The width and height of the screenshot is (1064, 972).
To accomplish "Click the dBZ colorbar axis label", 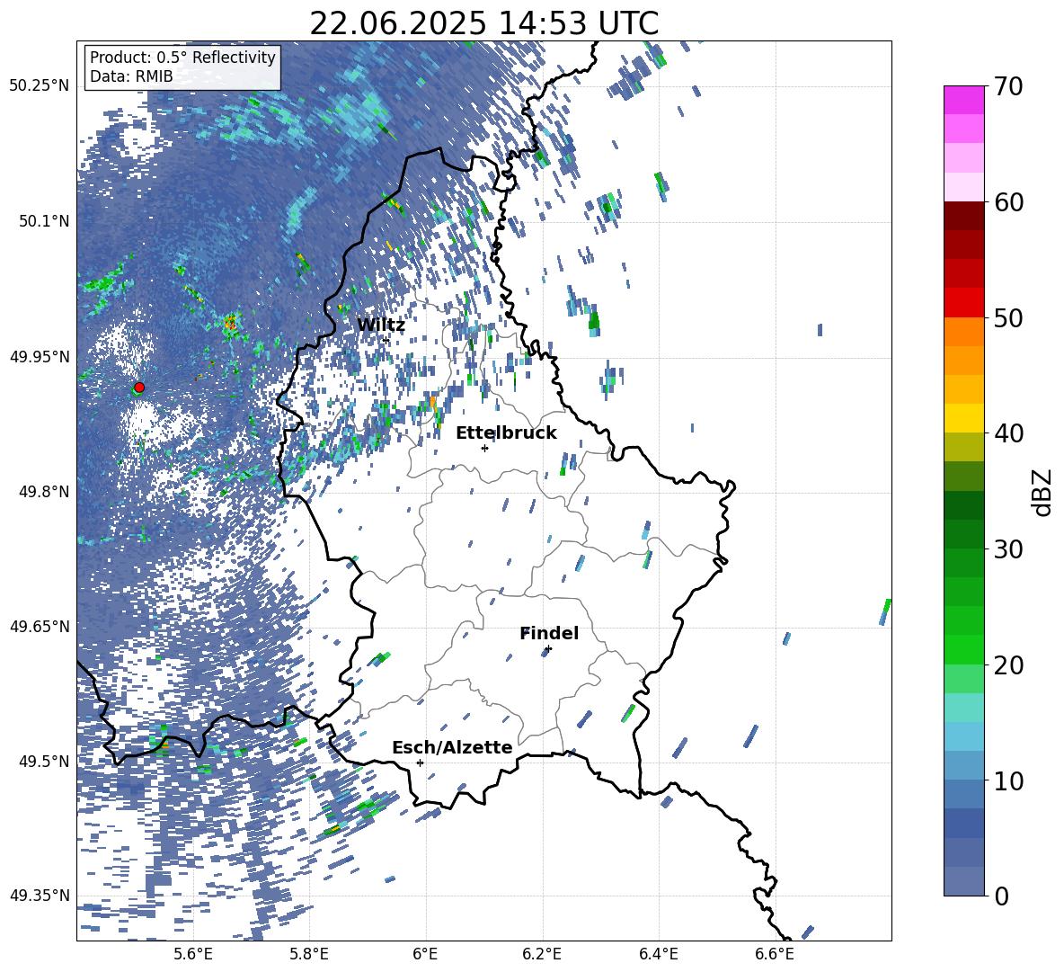I will click(x=1043, y=492).
